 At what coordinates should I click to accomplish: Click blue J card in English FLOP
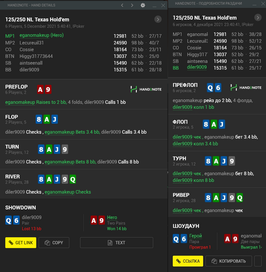click(x=55, y=119)
